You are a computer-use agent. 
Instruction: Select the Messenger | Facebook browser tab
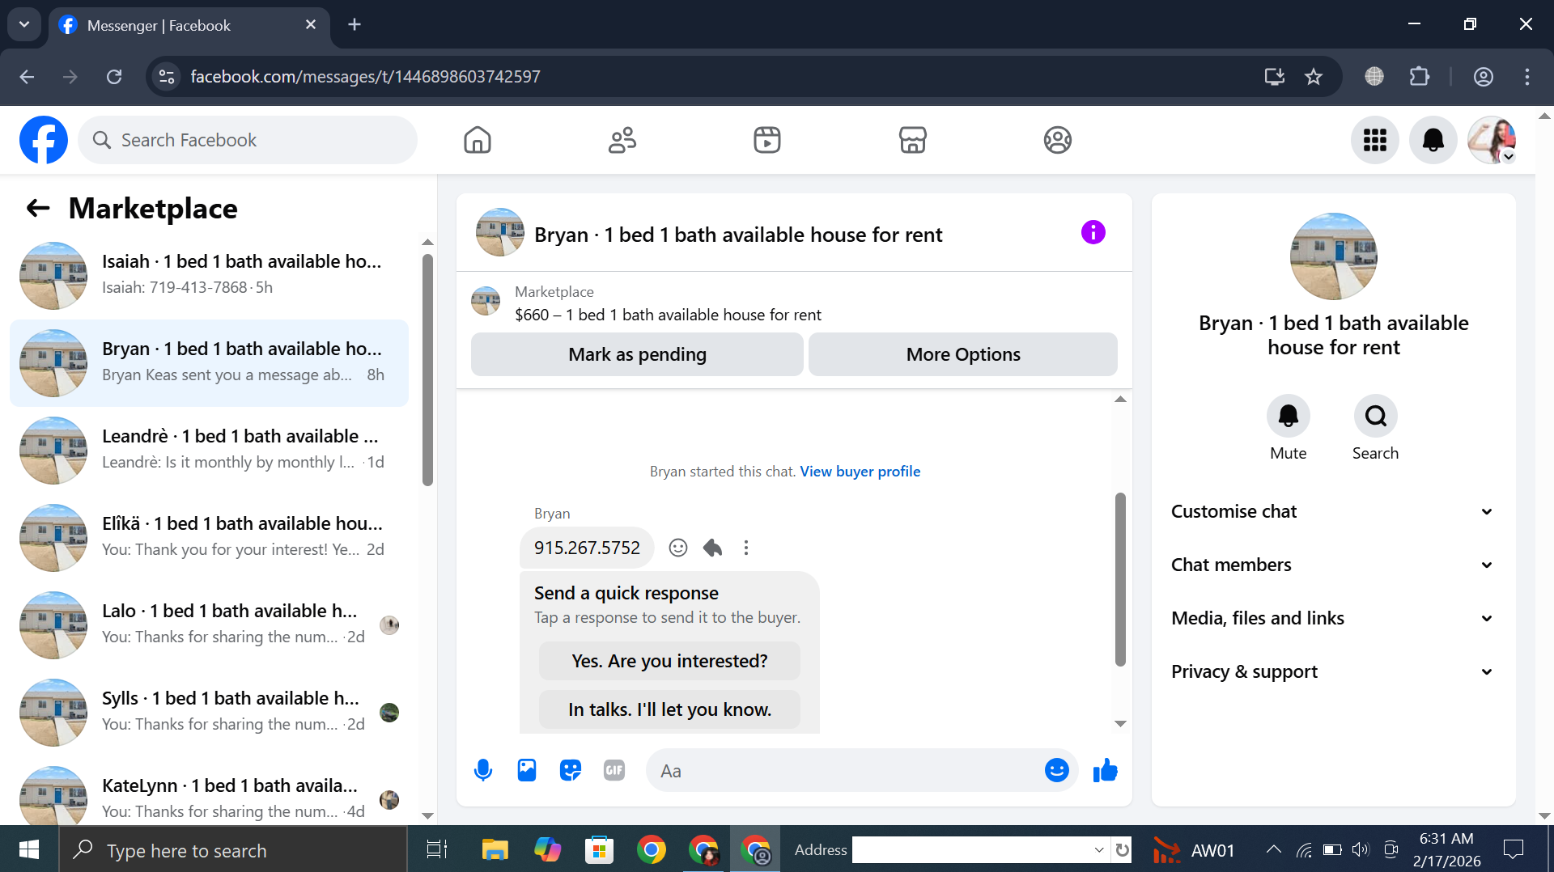pyautogui.click(x=189, y=26)
